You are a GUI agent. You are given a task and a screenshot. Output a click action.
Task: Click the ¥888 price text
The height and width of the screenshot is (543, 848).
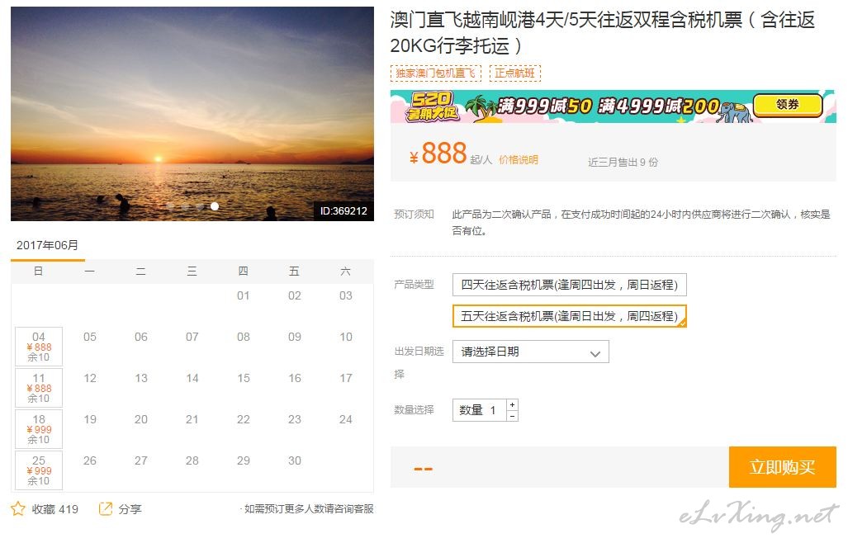click(x=438, y=153)
